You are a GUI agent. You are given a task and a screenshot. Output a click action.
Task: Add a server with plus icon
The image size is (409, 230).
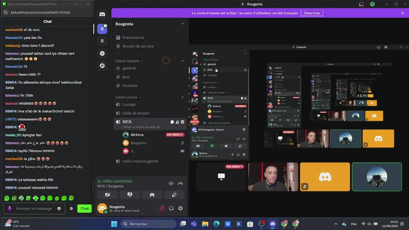pos(102,53)
